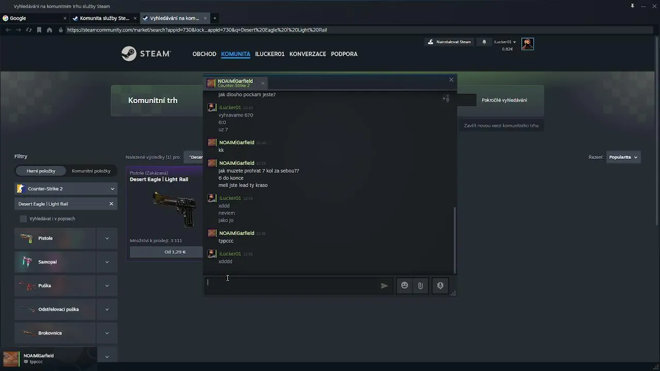This screenshot has height=371, width=660.
Task: Click Zavřít novou verzi komunitního trhu
Action: tap(501, 125)
